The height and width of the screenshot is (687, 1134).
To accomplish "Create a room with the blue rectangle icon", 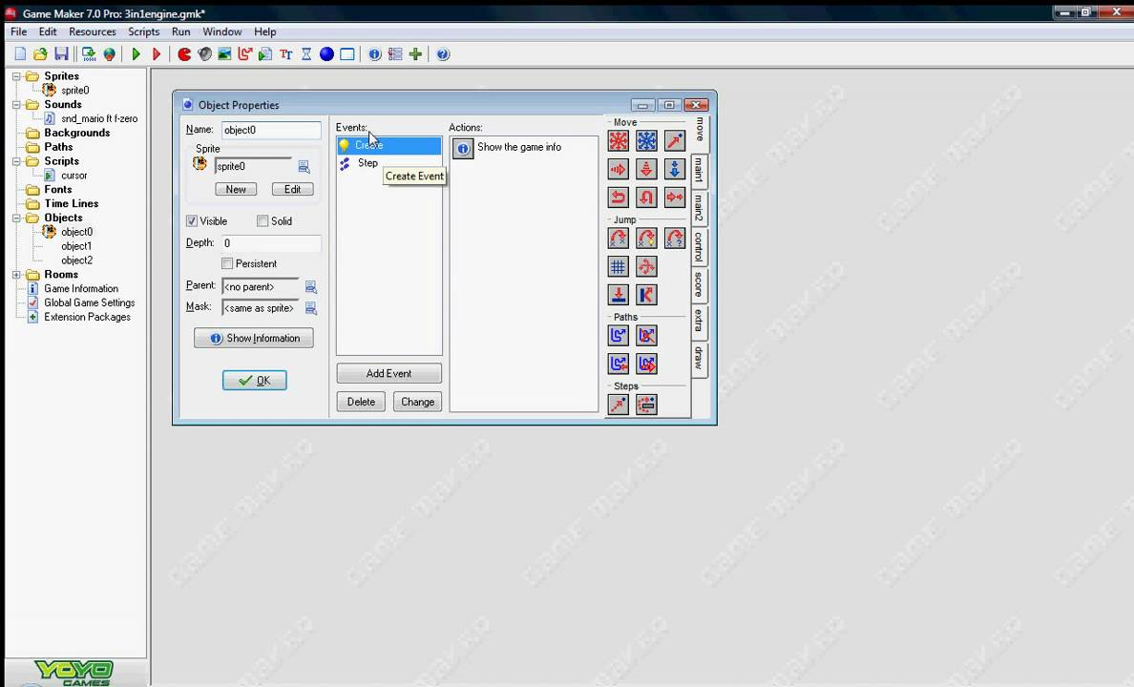I will (347, 54).
